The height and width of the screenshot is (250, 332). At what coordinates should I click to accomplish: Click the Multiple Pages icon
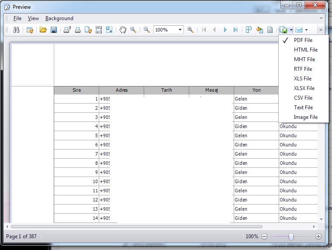tap(249, 30)
